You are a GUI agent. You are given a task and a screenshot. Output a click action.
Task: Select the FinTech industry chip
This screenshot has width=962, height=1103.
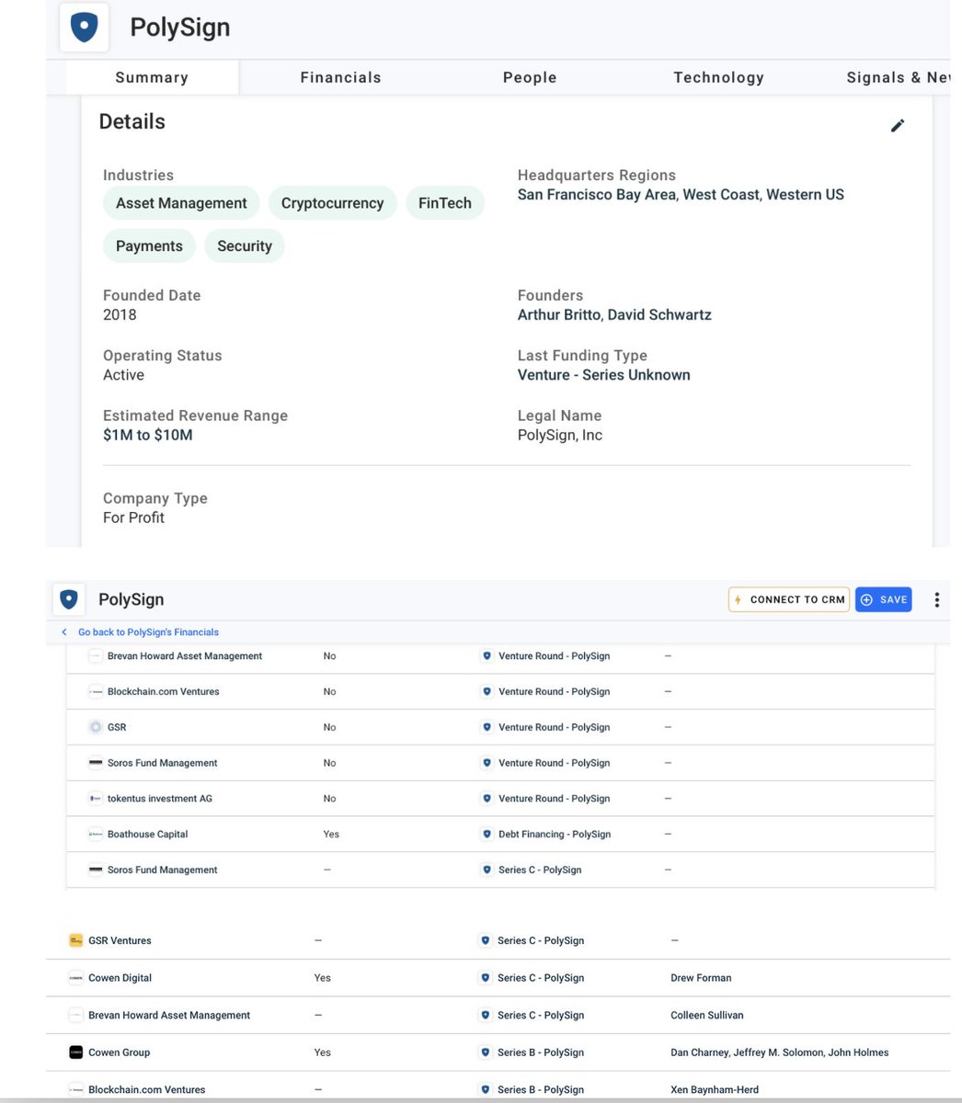(445, 203)
